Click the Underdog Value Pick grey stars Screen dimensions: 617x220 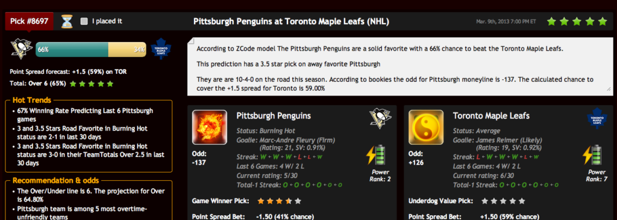[x=503, y=201]
